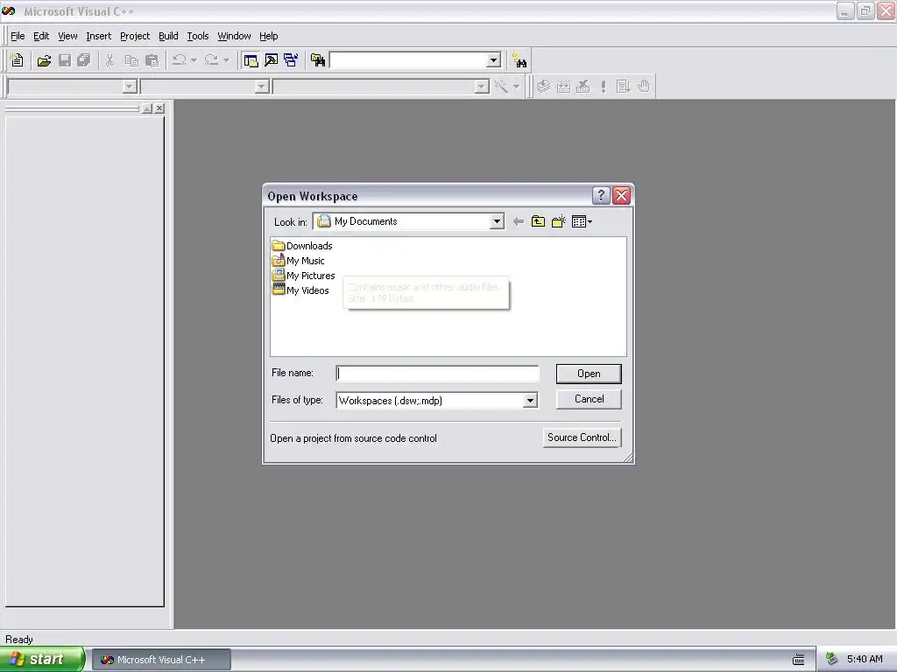Open the Help menu
The height and width of the screenshot is (672, 897).
tap(268, 36)
